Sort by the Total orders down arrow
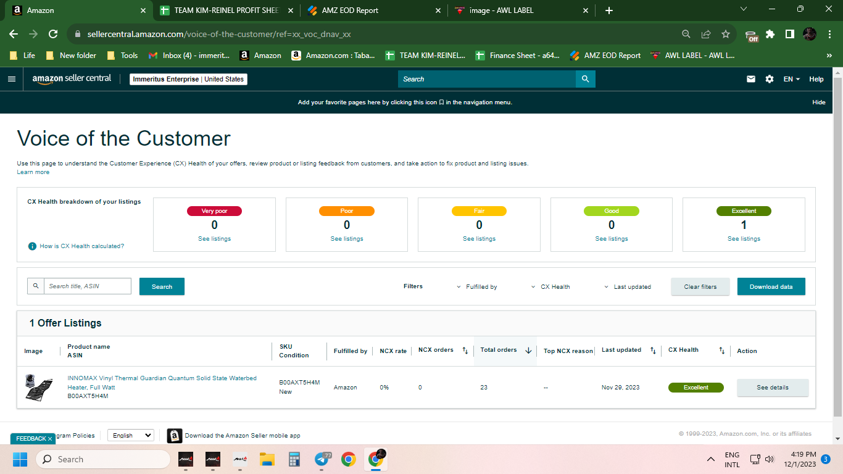The image size is (843, 474). (x=528, y=351)
